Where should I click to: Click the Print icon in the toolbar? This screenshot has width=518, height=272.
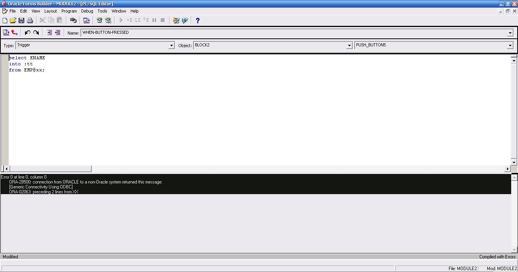[x=30, y=21]
